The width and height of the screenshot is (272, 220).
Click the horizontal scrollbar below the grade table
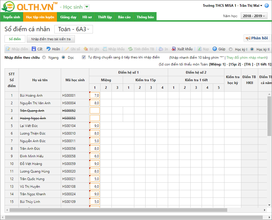pos(118,210)
